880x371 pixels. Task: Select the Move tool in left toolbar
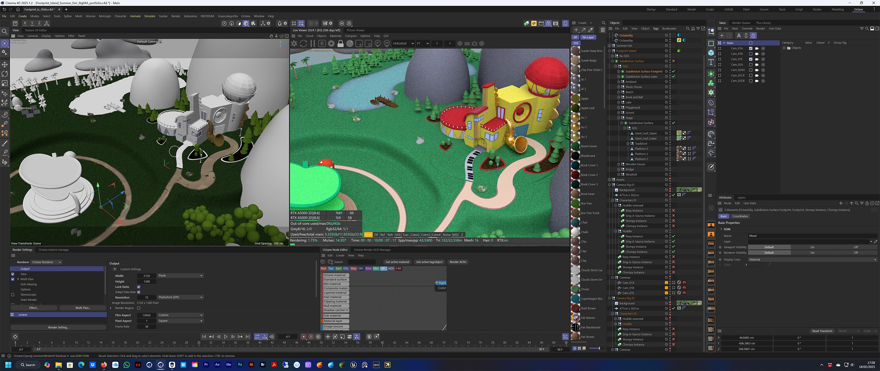5,65
